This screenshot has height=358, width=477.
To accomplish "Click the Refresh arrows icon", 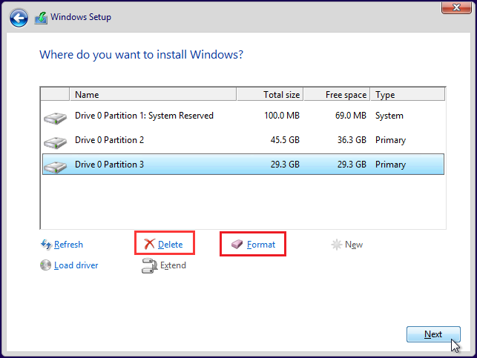I will tap(46, 245).
